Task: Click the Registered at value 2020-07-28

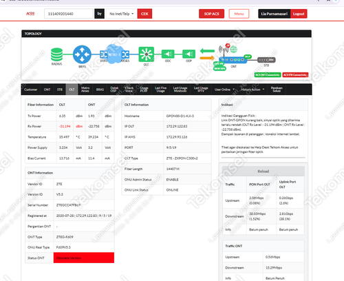Action: (x=84, y=216)
